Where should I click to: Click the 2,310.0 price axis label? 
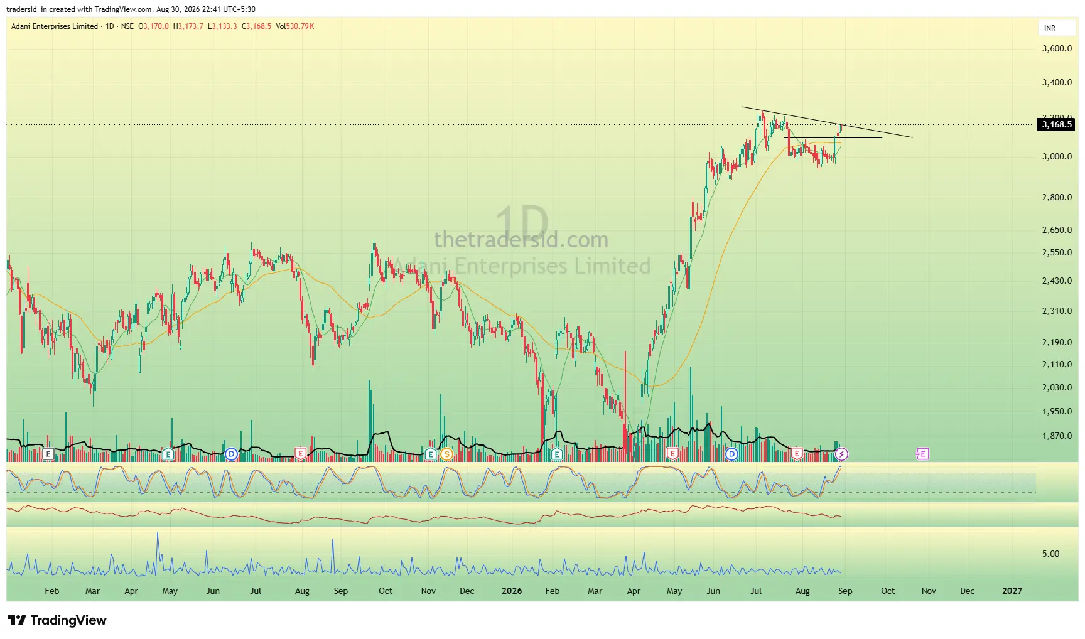click(x=1057, y=311)
